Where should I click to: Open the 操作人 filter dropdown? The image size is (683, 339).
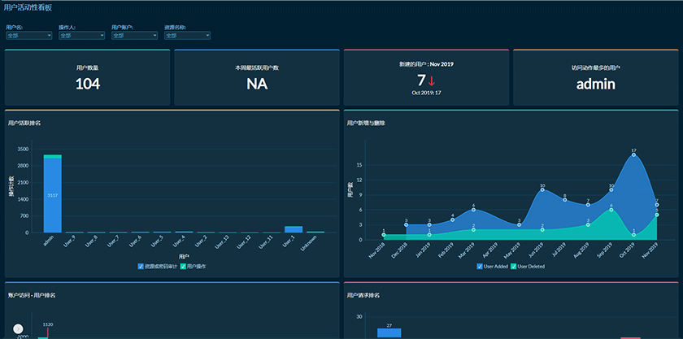coord(81,35)
